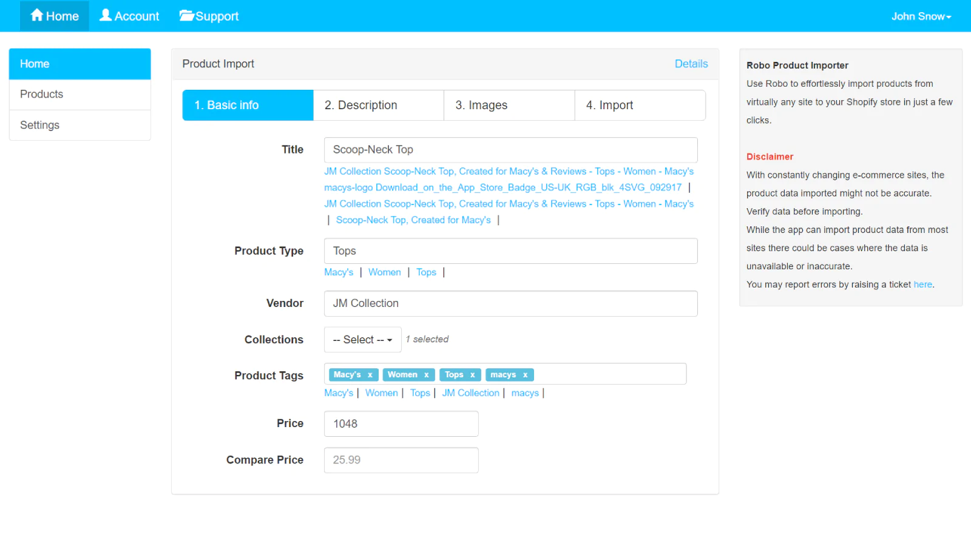971x546 pixels.
Task: Focus the Vendor input field
Action: pyautogui.click(x=511, y=304)
